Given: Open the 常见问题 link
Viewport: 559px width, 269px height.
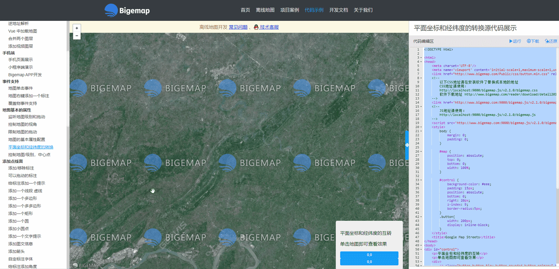Looking at the screenshot, I should pyautogui.click(x=238, y=27).
